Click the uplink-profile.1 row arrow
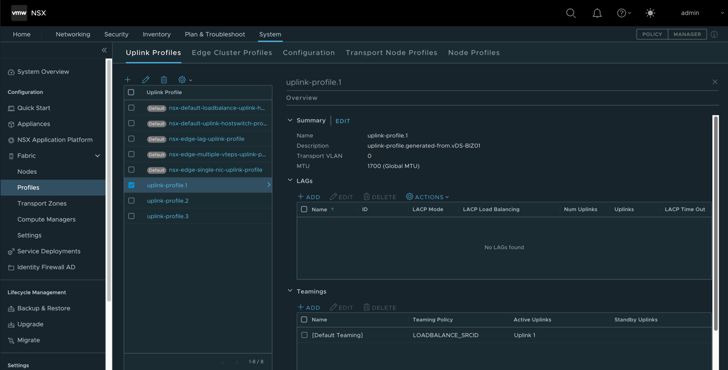This screenshot has height=370, width=728. pos(268,185)
